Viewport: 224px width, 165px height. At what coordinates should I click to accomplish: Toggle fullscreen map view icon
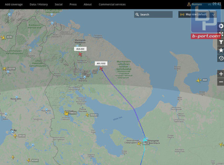click(x=221, y=34)
